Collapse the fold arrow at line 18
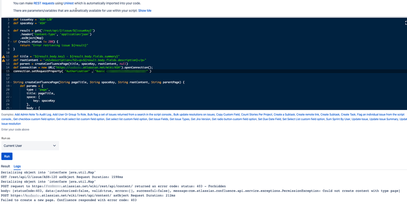 10,82
